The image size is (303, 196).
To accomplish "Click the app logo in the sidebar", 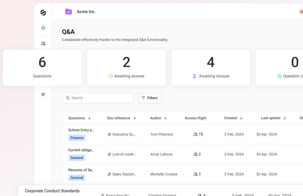I will [43, 13].
